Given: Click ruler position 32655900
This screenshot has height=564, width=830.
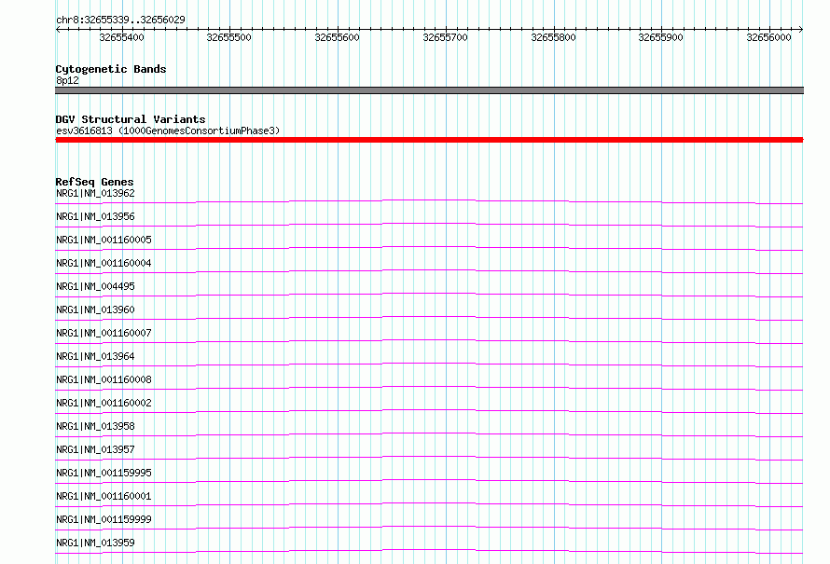Looking at the screenshot, I should (660, 37).
